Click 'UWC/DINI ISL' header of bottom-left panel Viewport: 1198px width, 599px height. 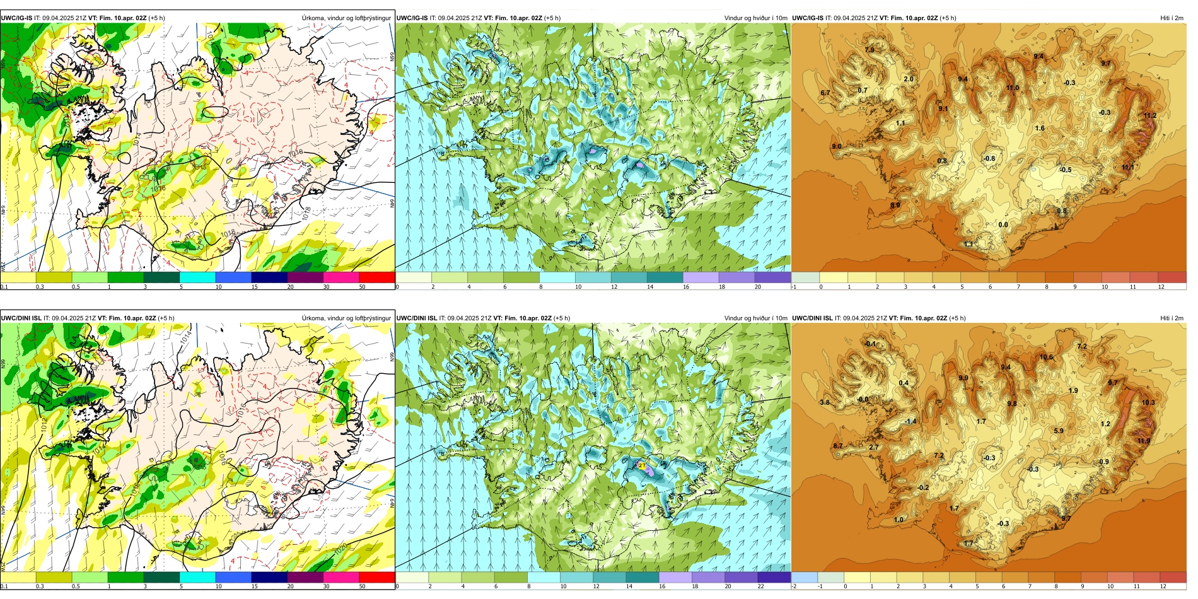click(21, 318)
